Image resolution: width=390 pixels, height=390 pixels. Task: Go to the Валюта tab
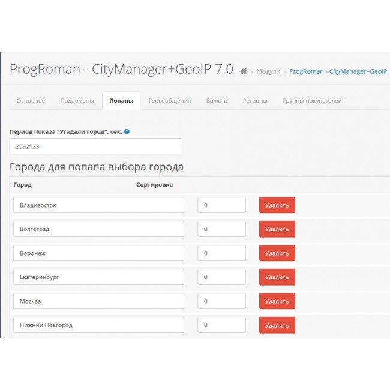(217, 101)
